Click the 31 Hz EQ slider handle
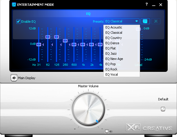The height and width of the screenshot is (137, 177). coord(39,45)
